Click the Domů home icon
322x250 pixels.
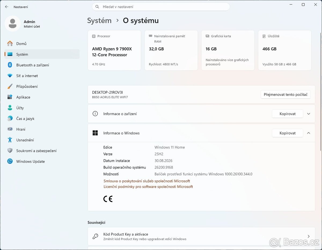pos(10,43)
